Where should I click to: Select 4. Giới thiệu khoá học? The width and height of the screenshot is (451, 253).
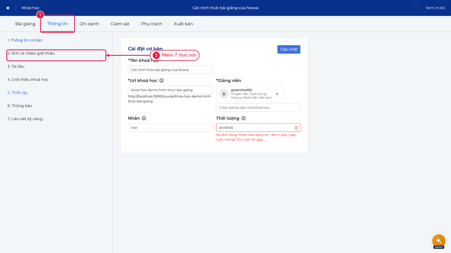(x=28, y=80)
